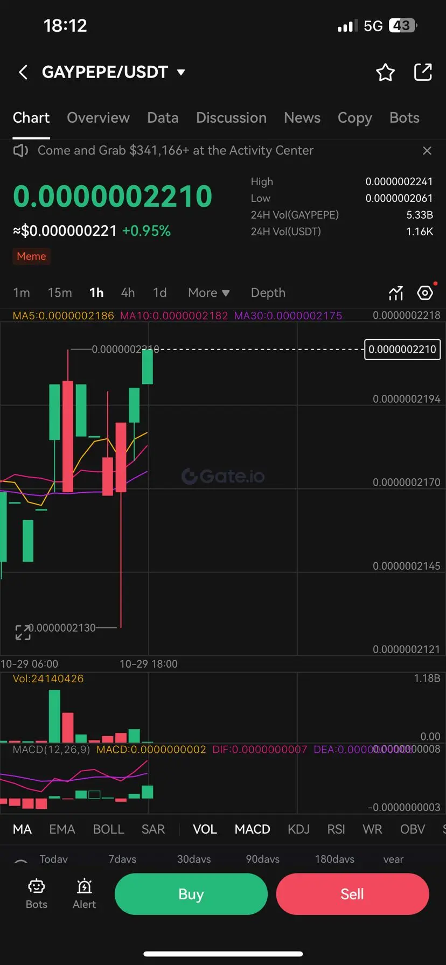
Task: Add GAYPEPE/USDT to favorites star
Action: point(385,72)
